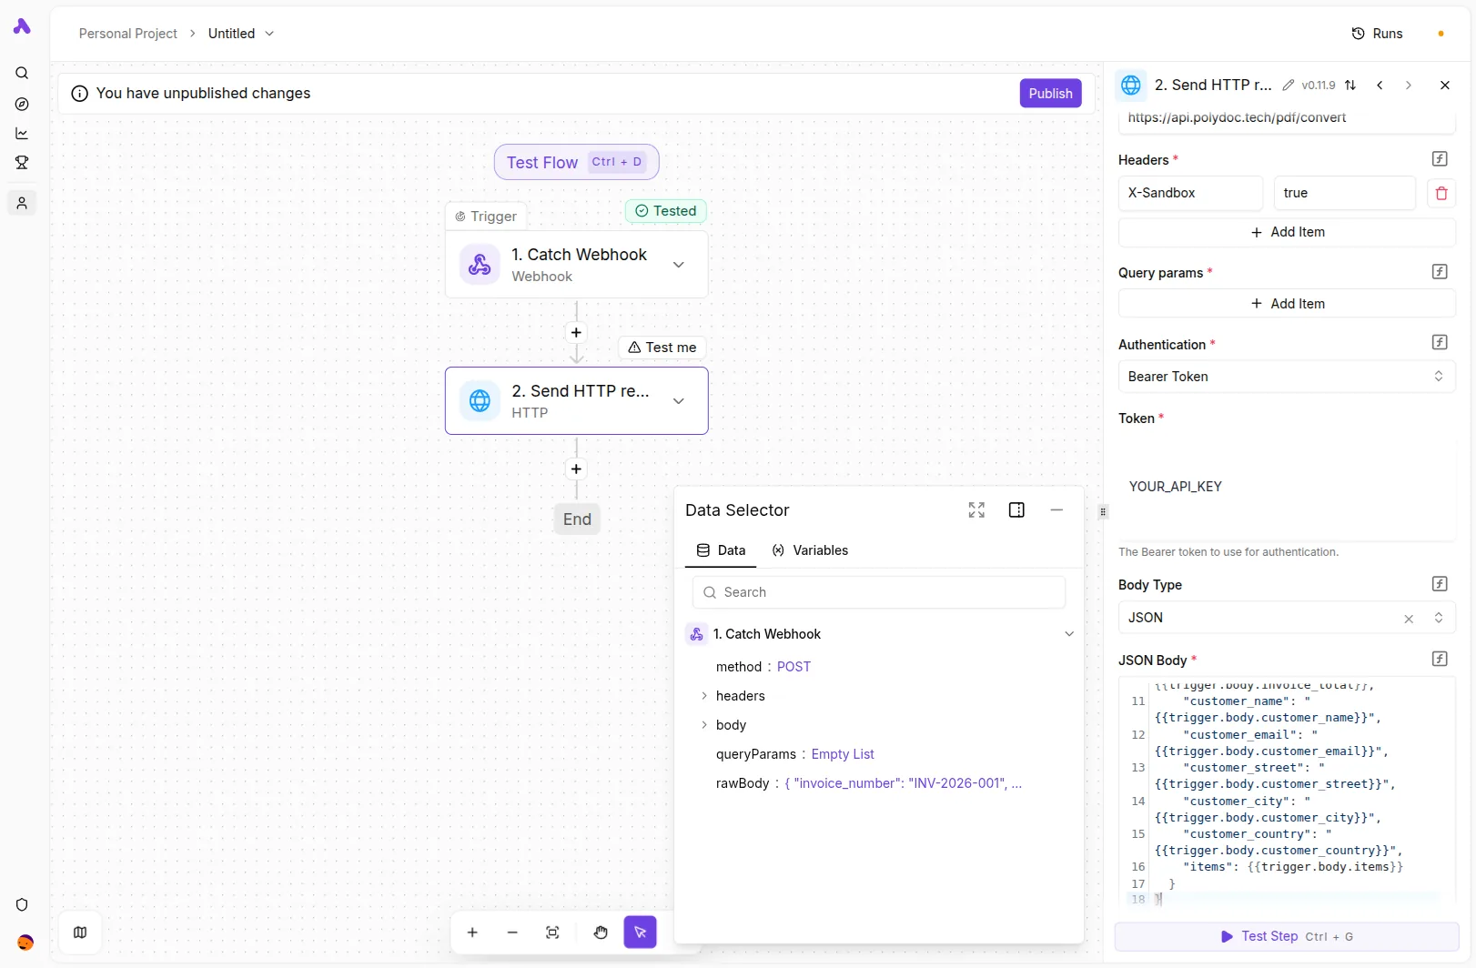Expand Data Selector to full screen

point(976,510)
